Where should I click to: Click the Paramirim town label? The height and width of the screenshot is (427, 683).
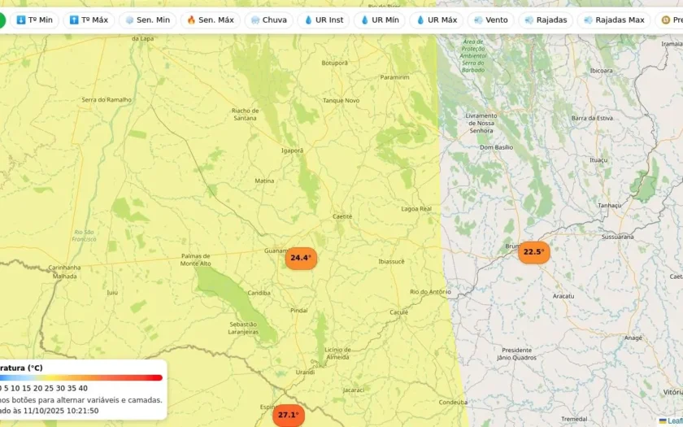[394, 77]
